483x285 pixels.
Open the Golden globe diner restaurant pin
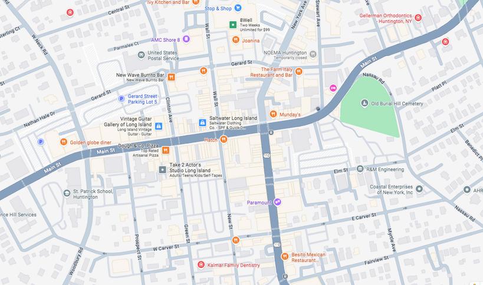click(64, 142)
